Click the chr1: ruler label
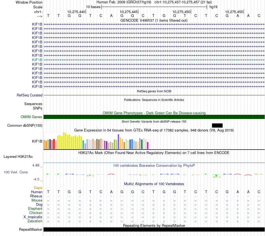The width and height of the screenshot is (265, 236). (38, 12)
